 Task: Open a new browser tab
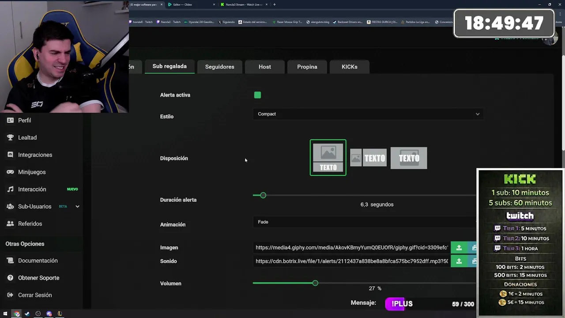[x=275, y=4]
